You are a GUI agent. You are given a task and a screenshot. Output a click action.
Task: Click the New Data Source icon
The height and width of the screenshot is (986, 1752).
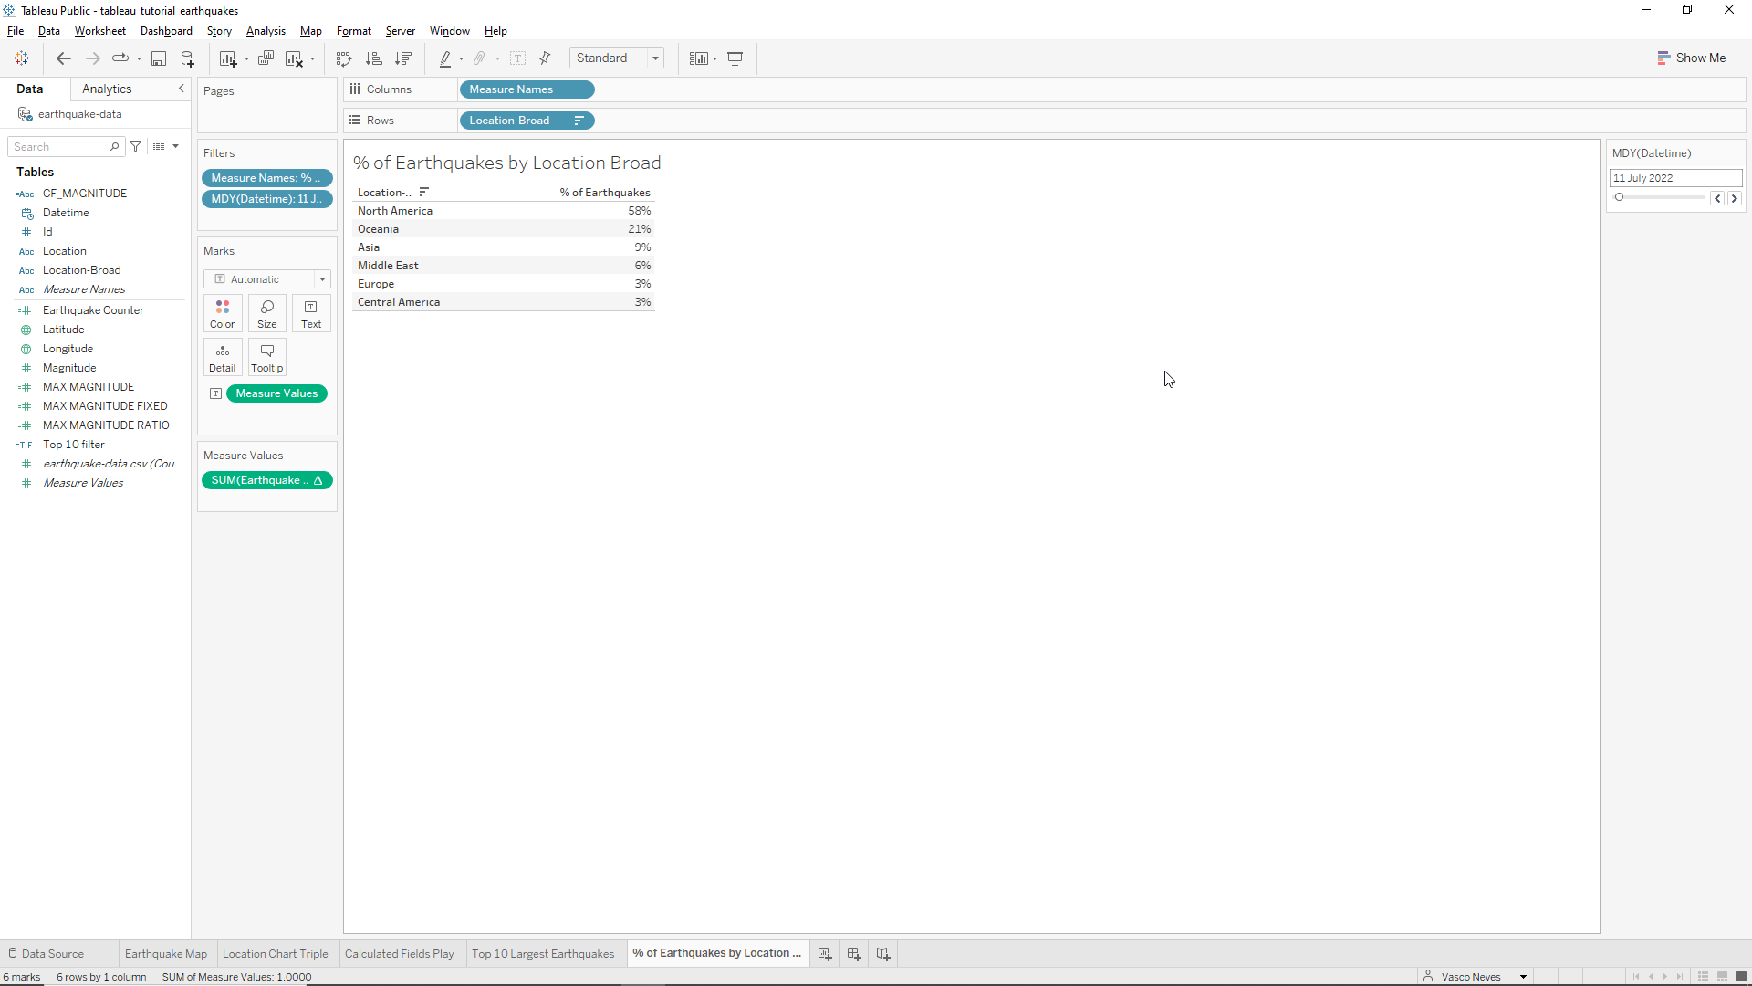click(188, 58)
